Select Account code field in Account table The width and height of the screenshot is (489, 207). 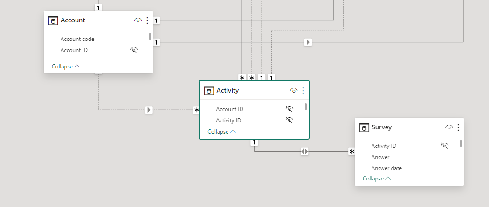click(x=77, y=39)
